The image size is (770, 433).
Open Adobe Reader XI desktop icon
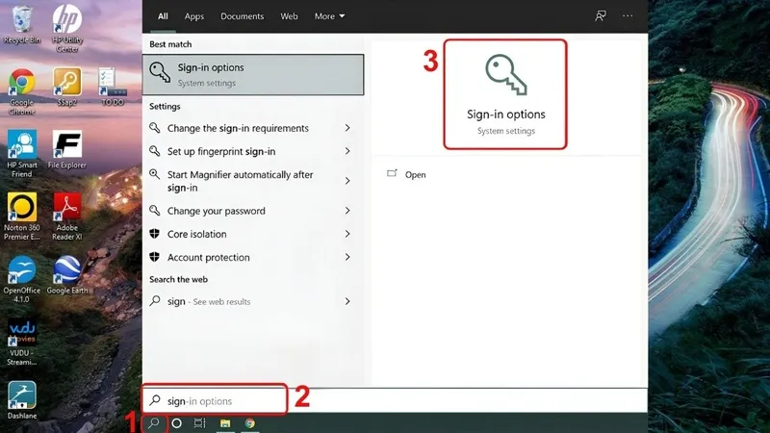[x=66, y=216]
